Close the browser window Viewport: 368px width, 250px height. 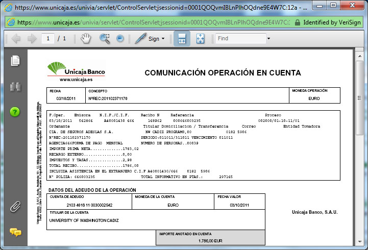coord(352,6)
